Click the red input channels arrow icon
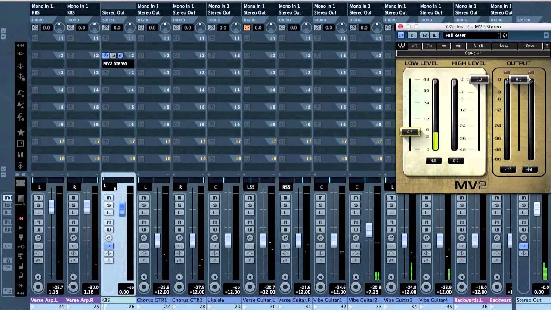 20,218
